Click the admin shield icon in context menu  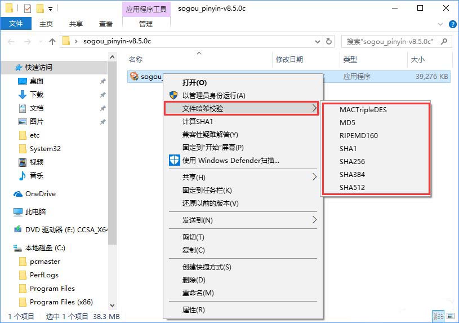pyautogui.click(x=174, y=95)
